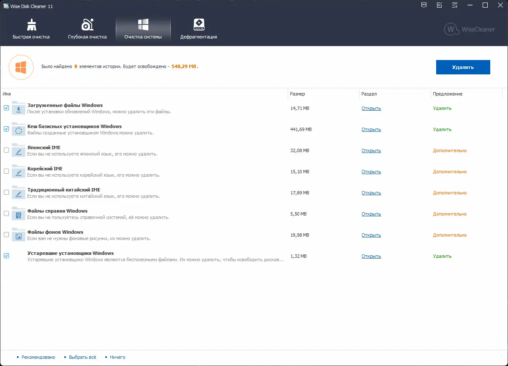508x366 pixels.
Task: Tick Файлы справки Windows checkbox
Action: click(6, 213)
